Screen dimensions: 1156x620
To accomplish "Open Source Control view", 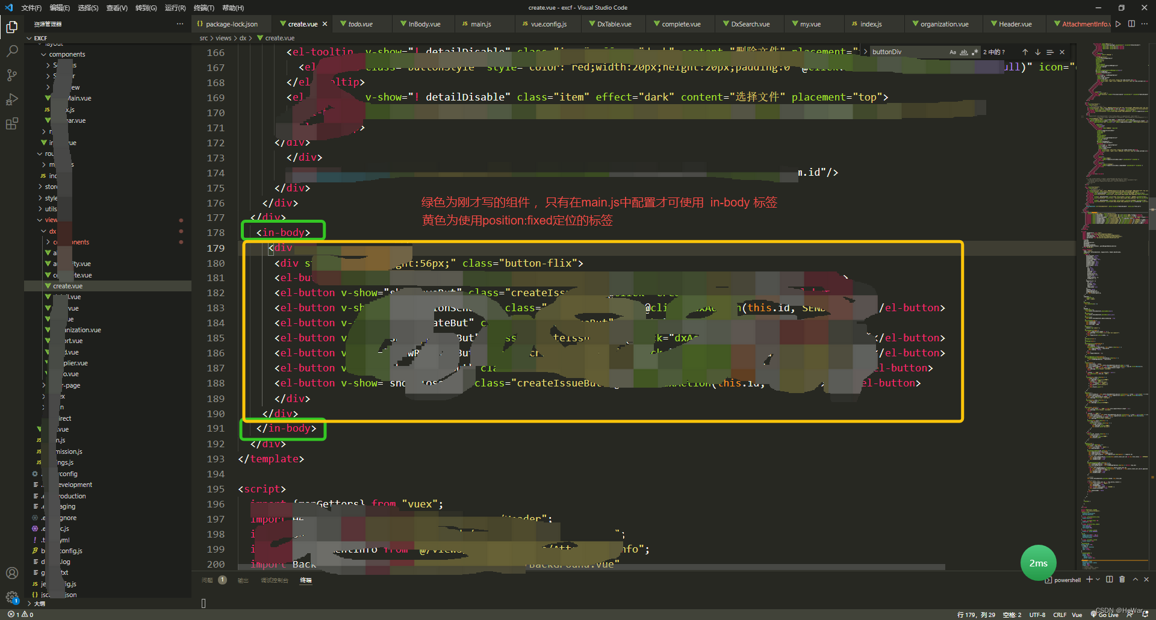I will click(12, 75).
